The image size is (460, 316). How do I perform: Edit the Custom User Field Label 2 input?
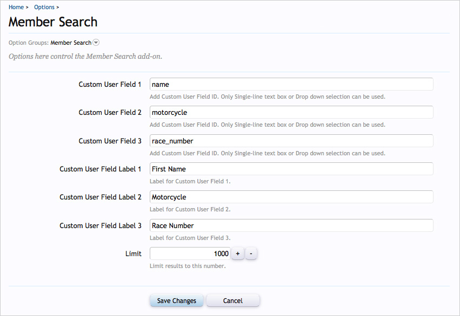(x=291, y=197)
